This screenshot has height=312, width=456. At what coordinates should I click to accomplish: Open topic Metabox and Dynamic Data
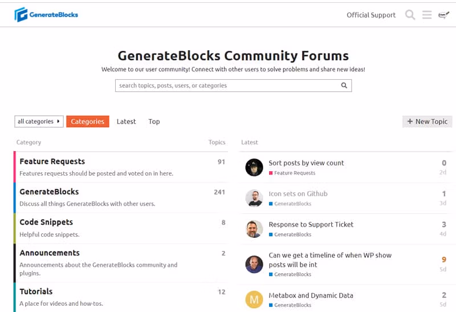[311, 295]
